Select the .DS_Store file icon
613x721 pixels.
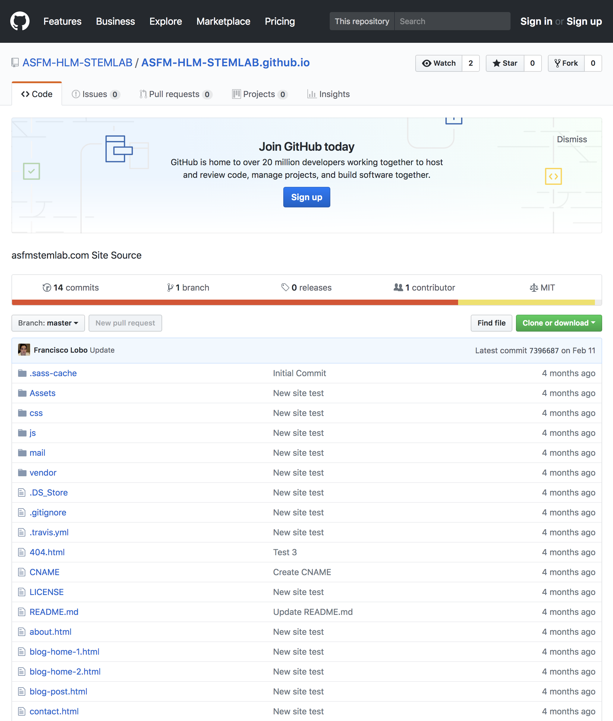(22, 492)
